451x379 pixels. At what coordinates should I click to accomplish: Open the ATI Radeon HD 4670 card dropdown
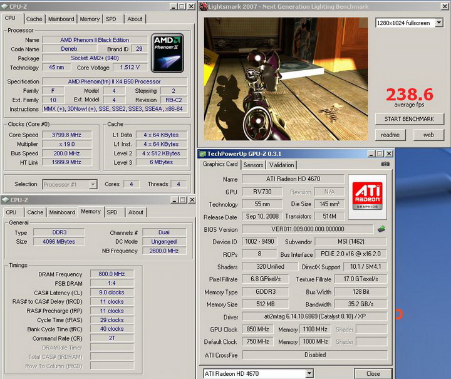(309, 373)
